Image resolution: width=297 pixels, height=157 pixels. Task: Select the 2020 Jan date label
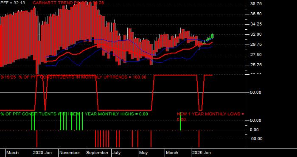pos(42,153)
